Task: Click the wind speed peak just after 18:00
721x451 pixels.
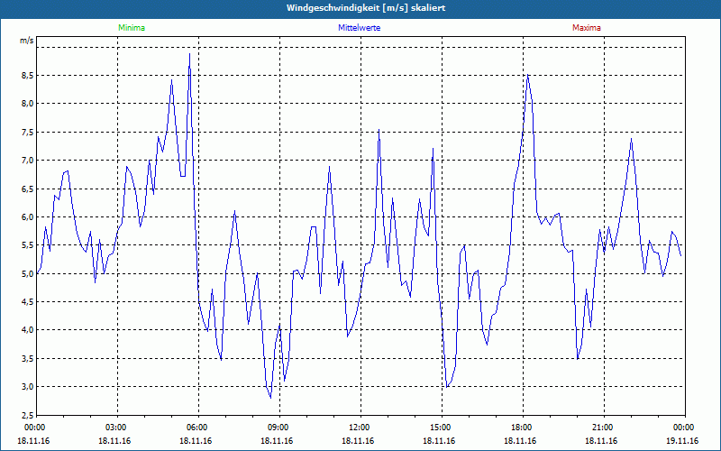Action: click(x=528, y=75)
